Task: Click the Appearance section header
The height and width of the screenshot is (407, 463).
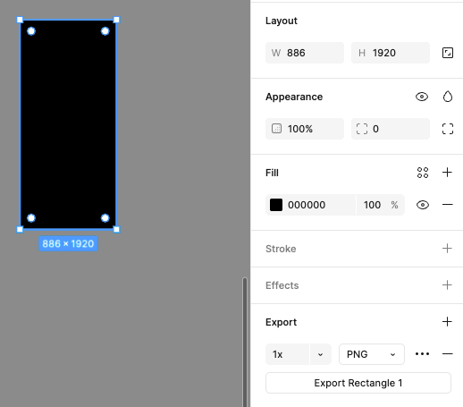Action: [x=294, y=97]
